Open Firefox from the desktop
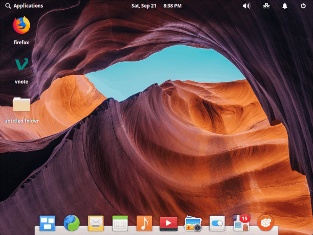Viewport: 313px width, 235px height. (21, 24)
